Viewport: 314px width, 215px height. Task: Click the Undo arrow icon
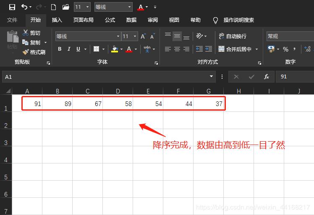24,7
